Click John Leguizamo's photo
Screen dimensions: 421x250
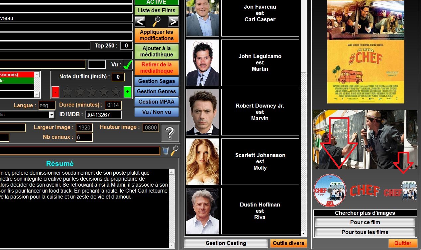(203, 63)
